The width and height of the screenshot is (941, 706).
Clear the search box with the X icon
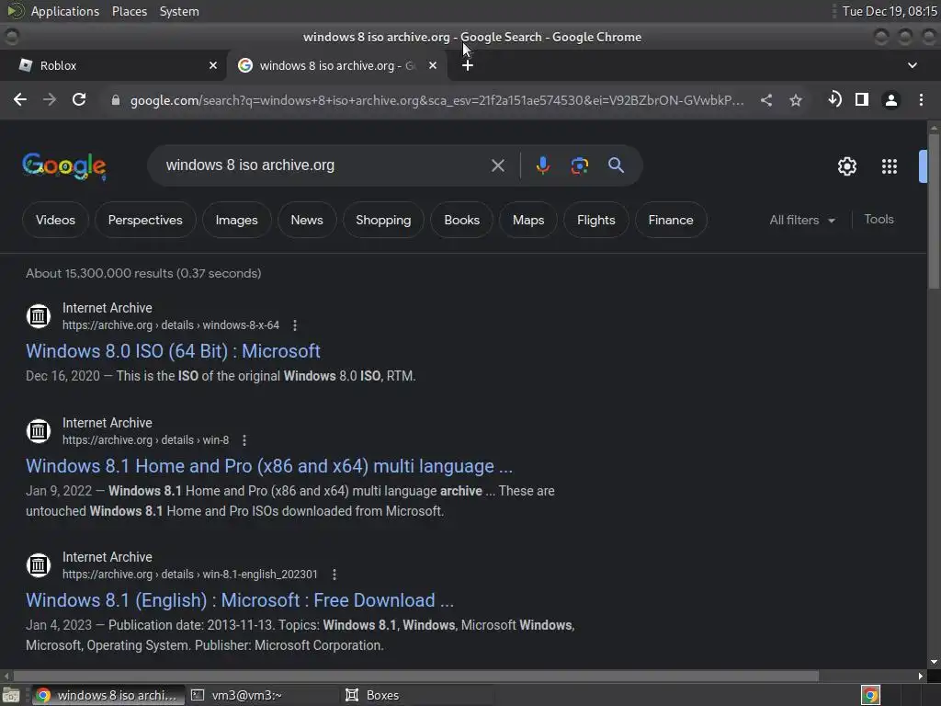click(498, 165)
